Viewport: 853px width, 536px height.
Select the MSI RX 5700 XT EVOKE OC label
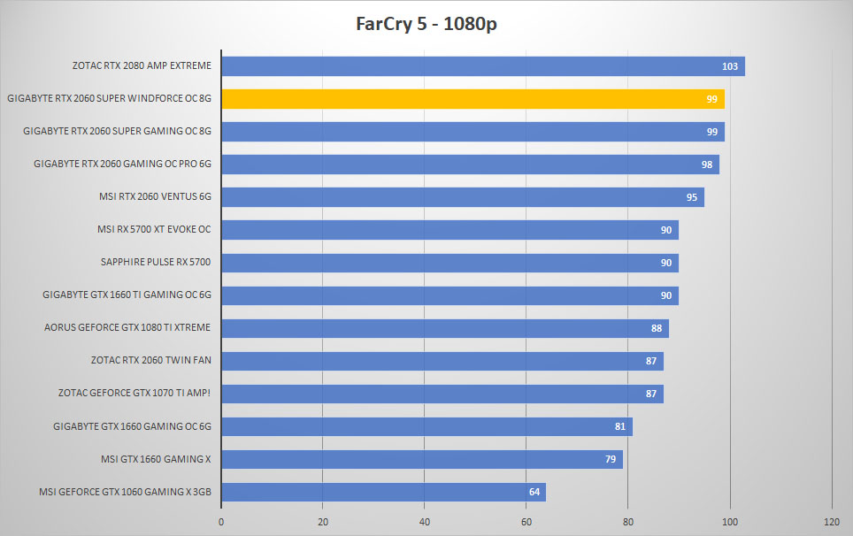(154, 229)
